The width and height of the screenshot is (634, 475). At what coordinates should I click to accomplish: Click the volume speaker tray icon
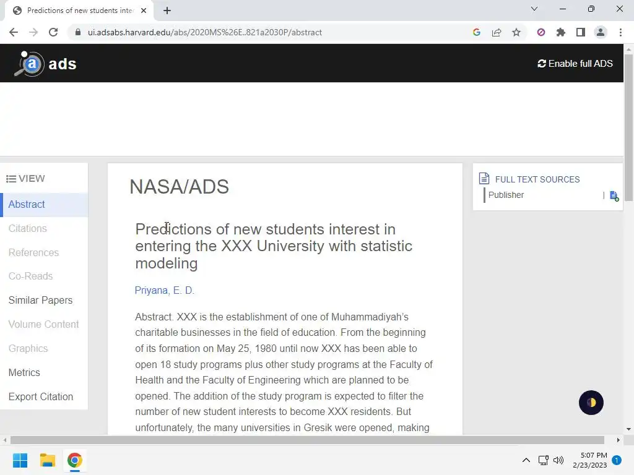(x=558, y=460)
